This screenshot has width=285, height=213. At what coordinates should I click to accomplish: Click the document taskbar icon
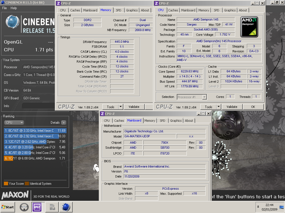(52, 207)
